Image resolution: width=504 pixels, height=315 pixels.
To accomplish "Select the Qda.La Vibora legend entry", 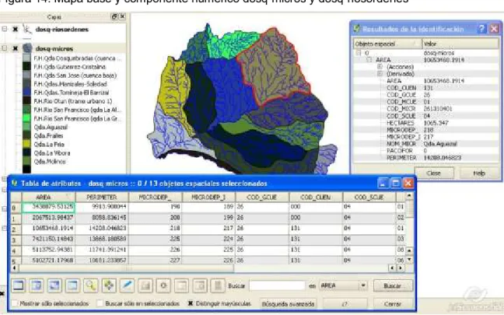I will (x=52, y=153).
